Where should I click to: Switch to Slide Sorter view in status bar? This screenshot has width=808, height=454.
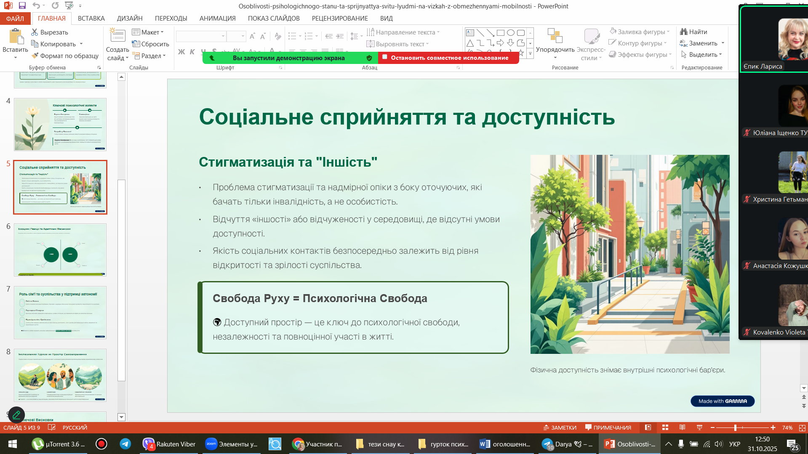(x=665, y=427)
